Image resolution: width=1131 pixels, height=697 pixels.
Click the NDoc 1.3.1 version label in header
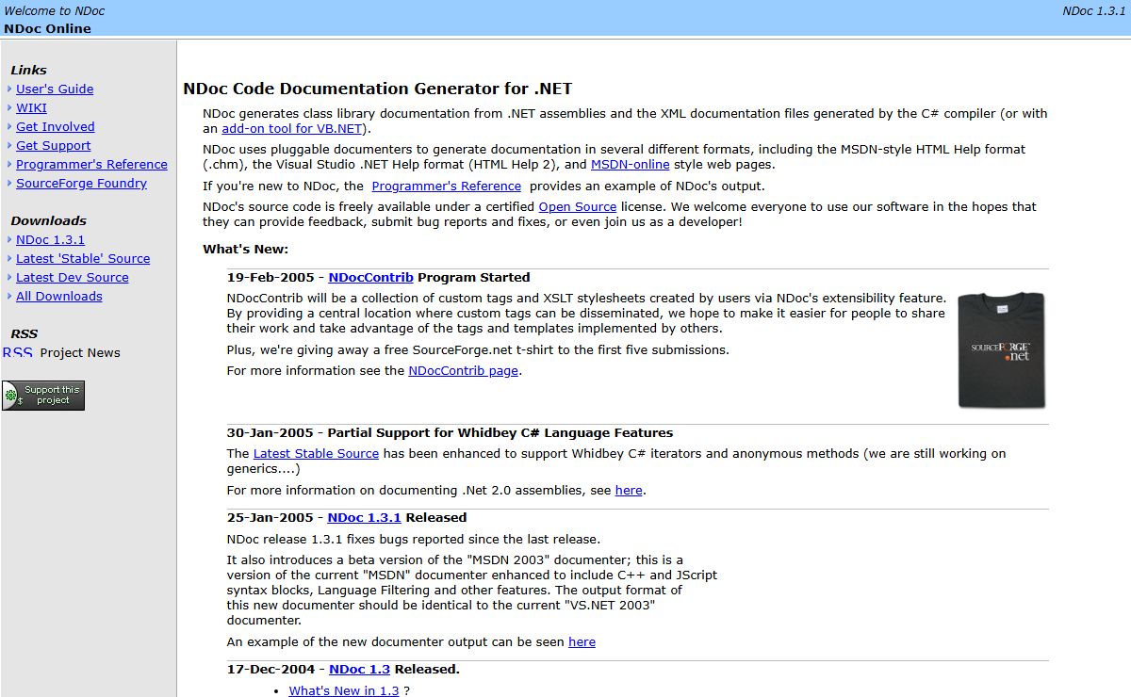point(1094,11)
